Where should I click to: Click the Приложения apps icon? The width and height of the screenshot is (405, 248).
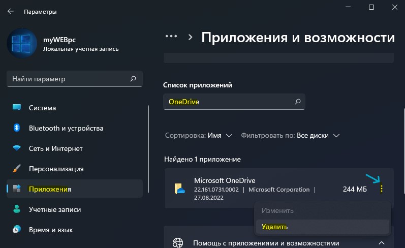coord(17,189)
